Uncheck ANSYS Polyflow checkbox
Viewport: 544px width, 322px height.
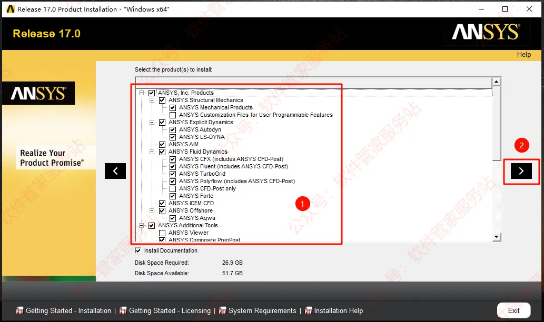coord(173,182)
